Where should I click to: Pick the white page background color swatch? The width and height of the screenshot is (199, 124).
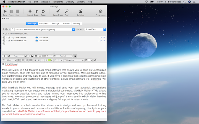89,60
